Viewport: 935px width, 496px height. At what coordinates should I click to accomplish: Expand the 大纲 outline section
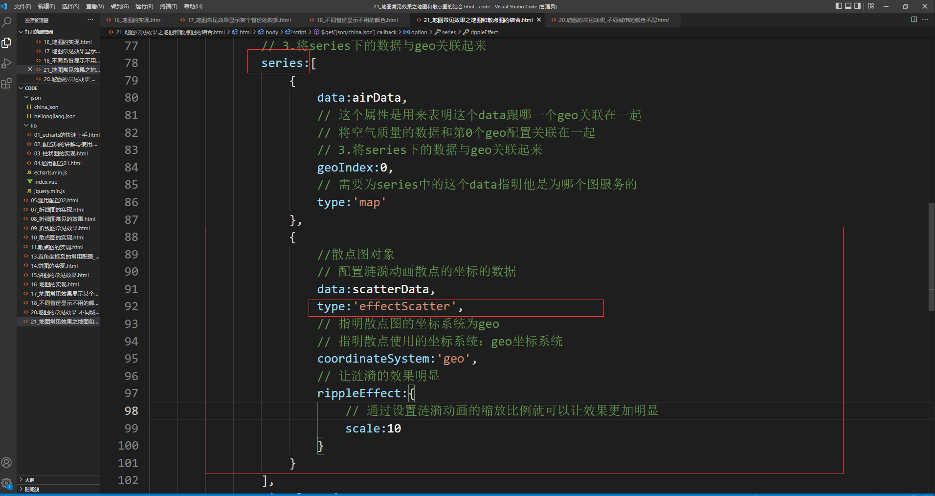29,480
